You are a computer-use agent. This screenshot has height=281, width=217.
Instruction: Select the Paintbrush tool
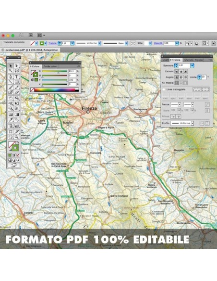point(11,87)
